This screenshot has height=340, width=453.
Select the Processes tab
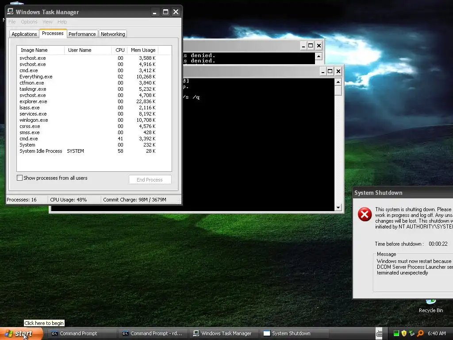(x=53, y=34)
